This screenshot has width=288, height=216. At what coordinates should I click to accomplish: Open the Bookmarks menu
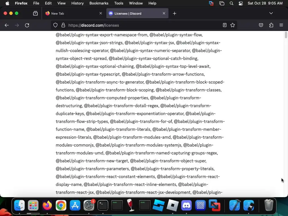(99, 3)
